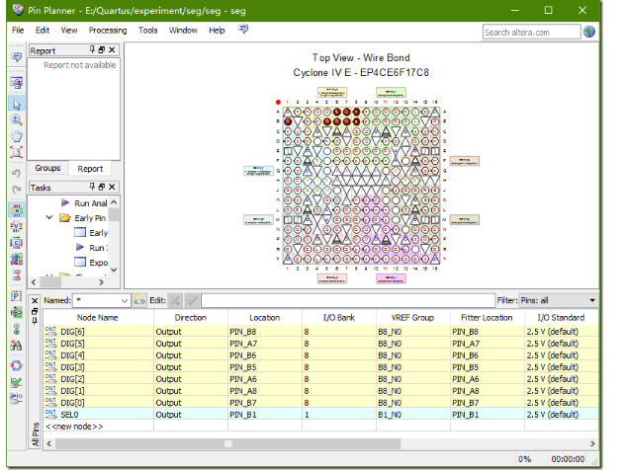Activate the zoom magnifier tool
The height and width of the screenshot is (471, 626).
(17, 119)
